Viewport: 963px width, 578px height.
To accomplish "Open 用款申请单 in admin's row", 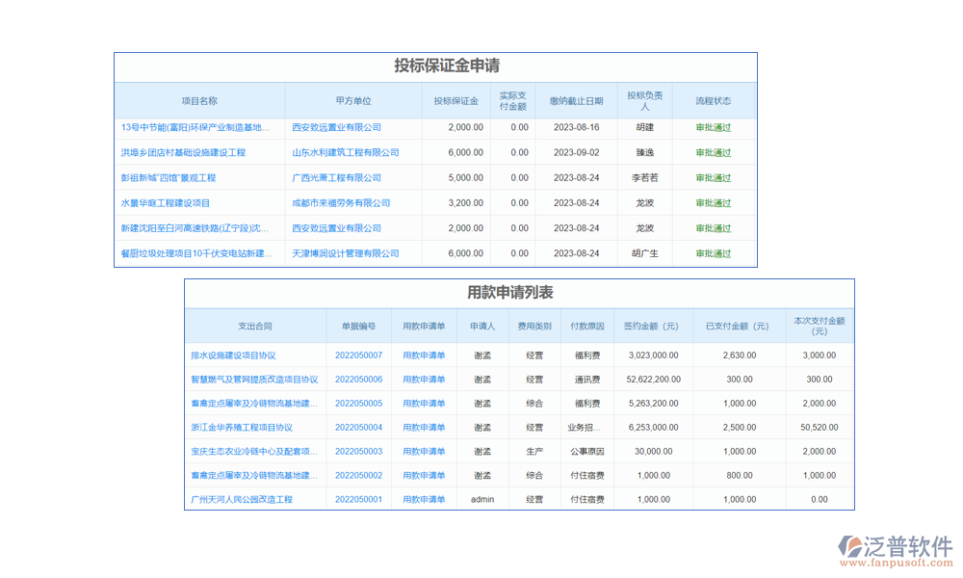I will pyautogui.click(x=423, y=499).
